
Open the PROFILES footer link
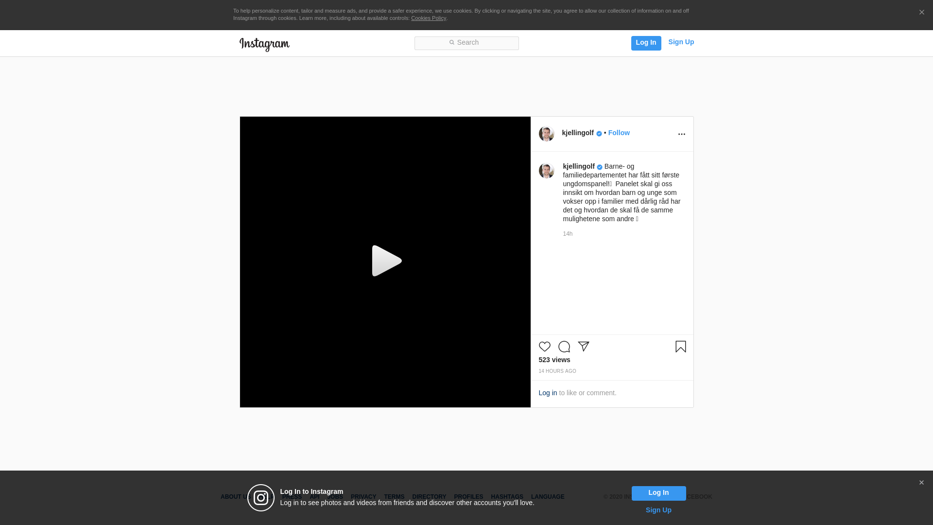pos(468,497)
